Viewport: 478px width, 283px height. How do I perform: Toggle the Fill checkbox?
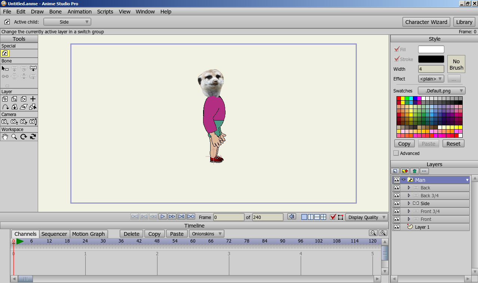pos(397,49)
